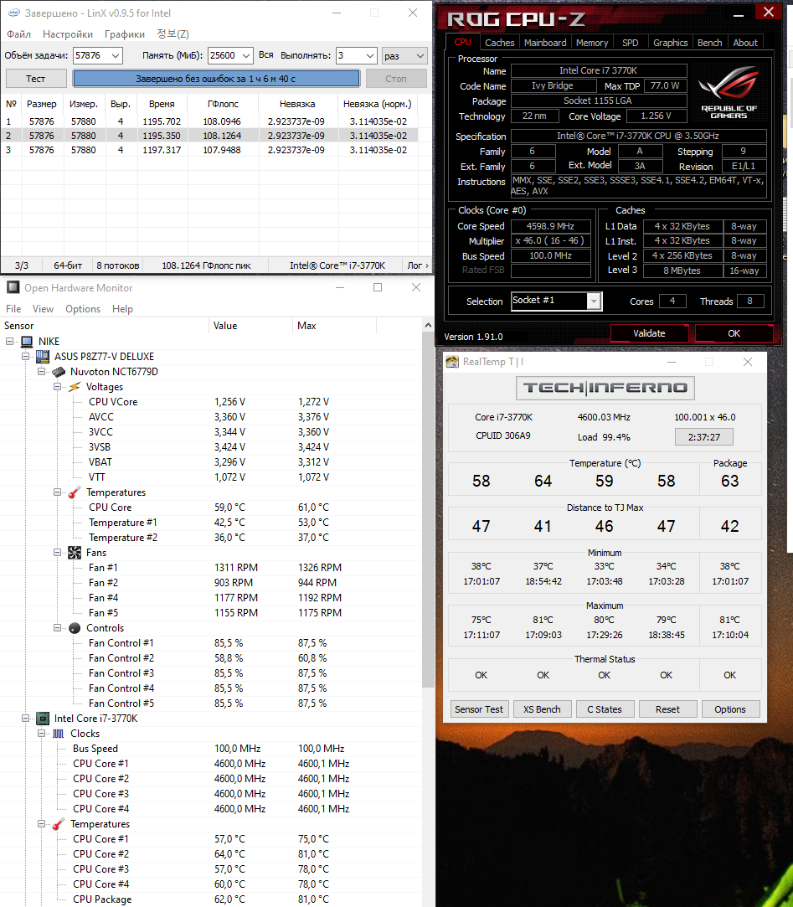The image size is (793, 907).
Task: Select the NIKE computer icon in tree
Action: (x=27, y=342)
